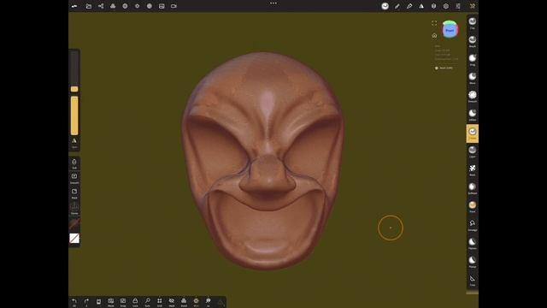The width and height of the screenshot is (547, 308).
Task: Select the mesh entry below scene statistics
Action: click(444, 68)
